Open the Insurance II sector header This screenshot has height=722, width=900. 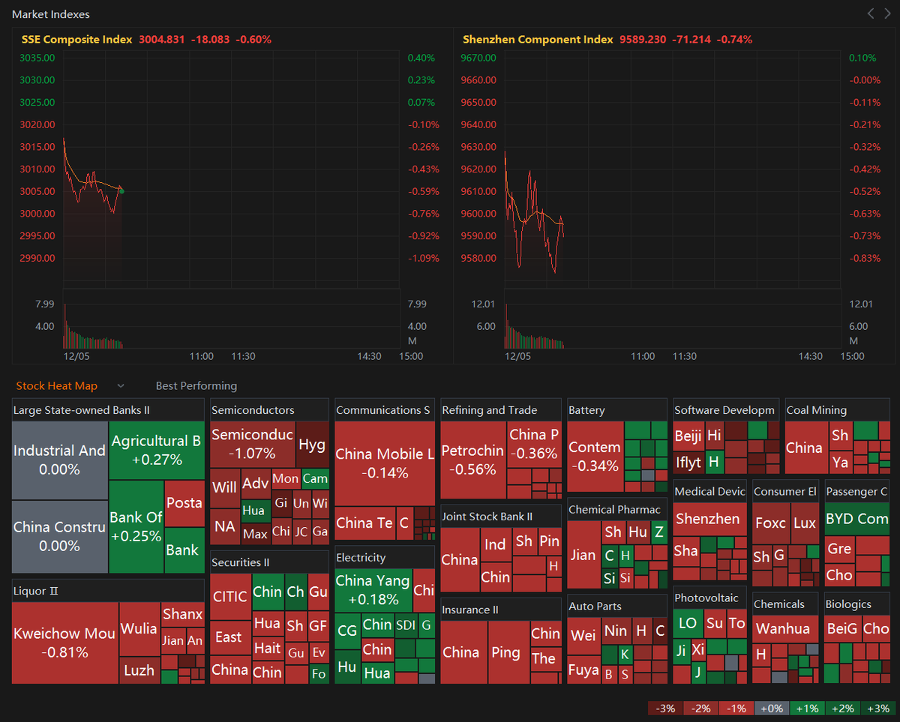[x=500, y=610]
